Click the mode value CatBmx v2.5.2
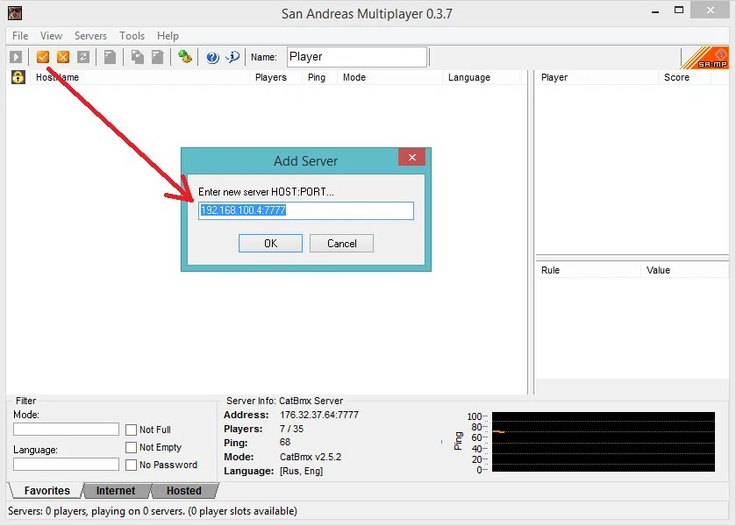The width and height of the screenshot is (736, 526). pyautogui.click(x=311, y=457)
